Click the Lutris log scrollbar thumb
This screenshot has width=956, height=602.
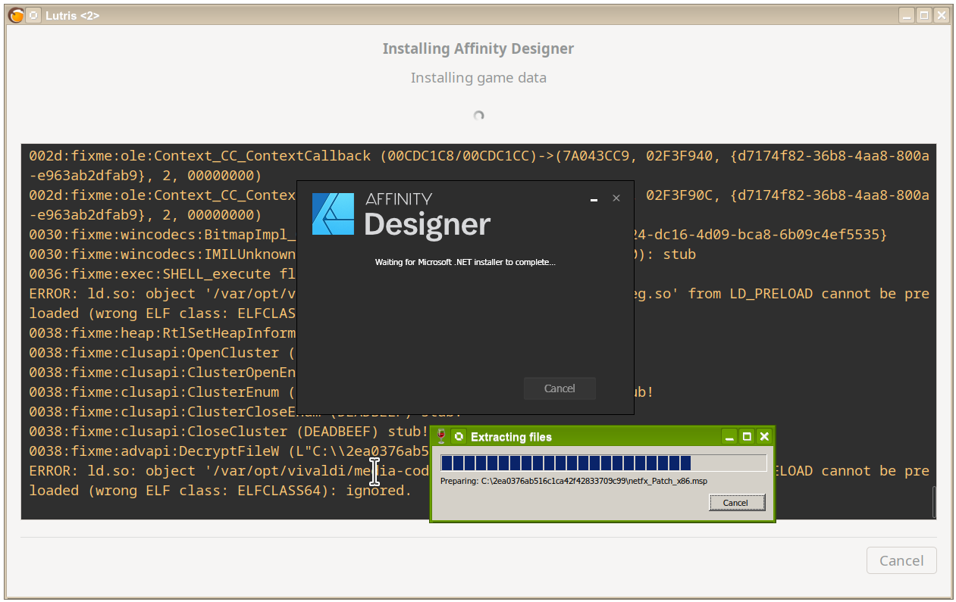(x=933, y=502)
